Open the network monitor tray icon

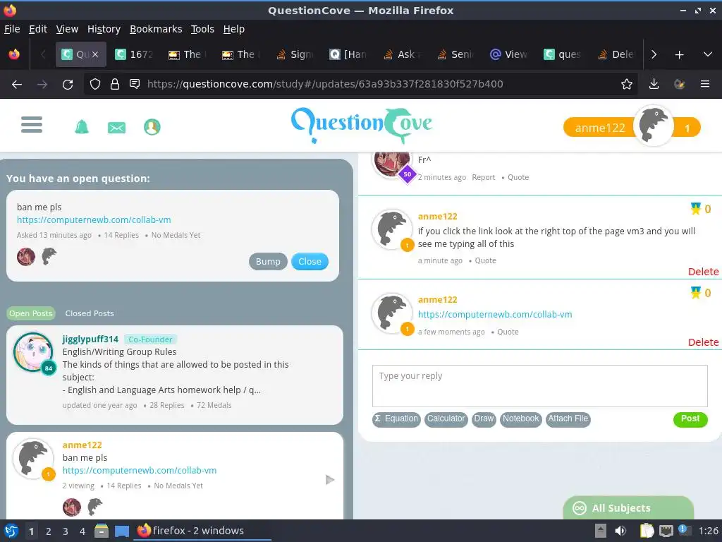pos(666,531)
